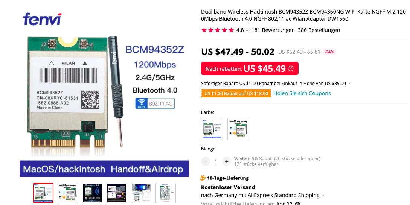Viewport: 410px width, 205px height.
Task: Click the question mark icon beside US $45.49
Action: pyautogui.click(x=291, y=69)
